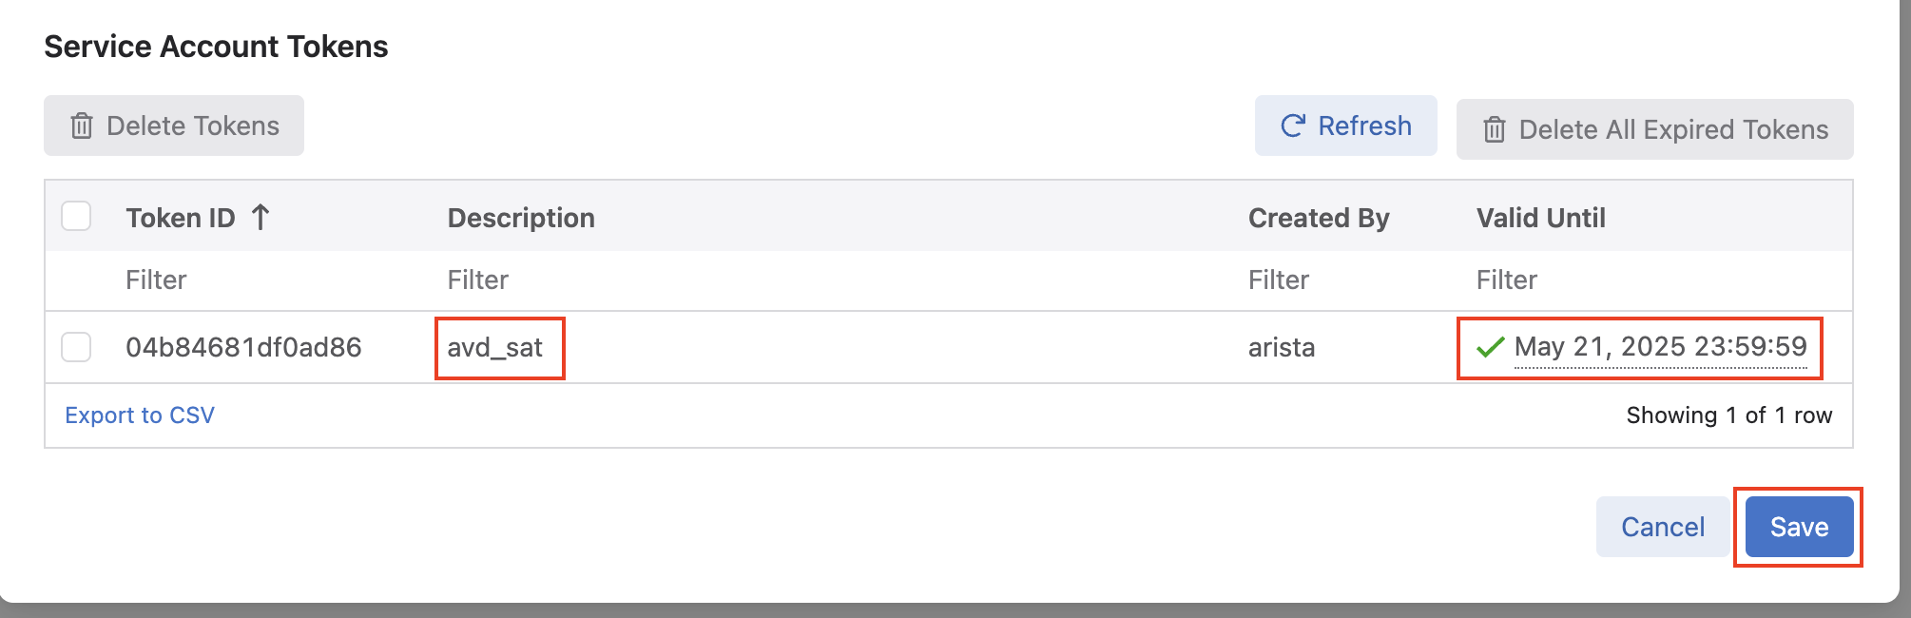Screen dimensions: 1911x618
Task: Sort by the Description column header
Action: click(x=521, y=218)
